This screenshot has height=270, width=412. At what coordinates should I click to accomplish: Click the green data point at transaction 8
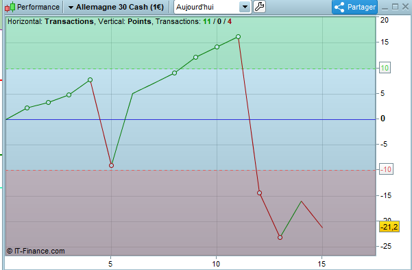pos(175,73)
